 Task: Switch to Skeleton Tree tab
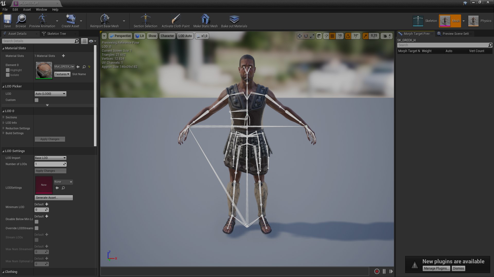[x=56, y=34]
